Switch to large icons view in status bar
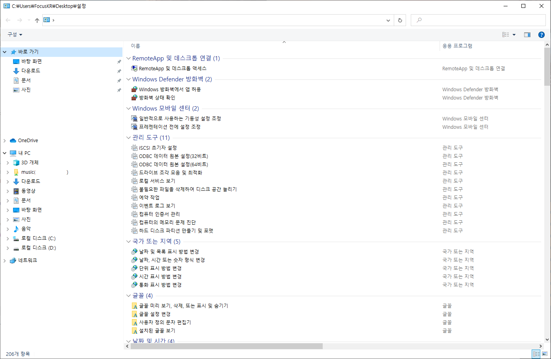551x359 pixels. point(544,354)
